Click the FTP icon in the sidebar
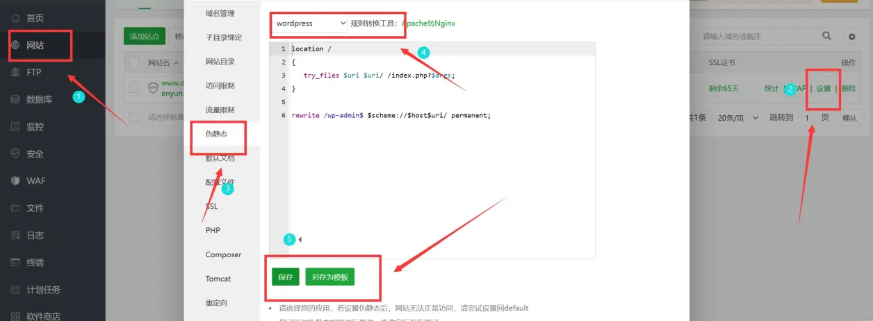 [15, 71]
